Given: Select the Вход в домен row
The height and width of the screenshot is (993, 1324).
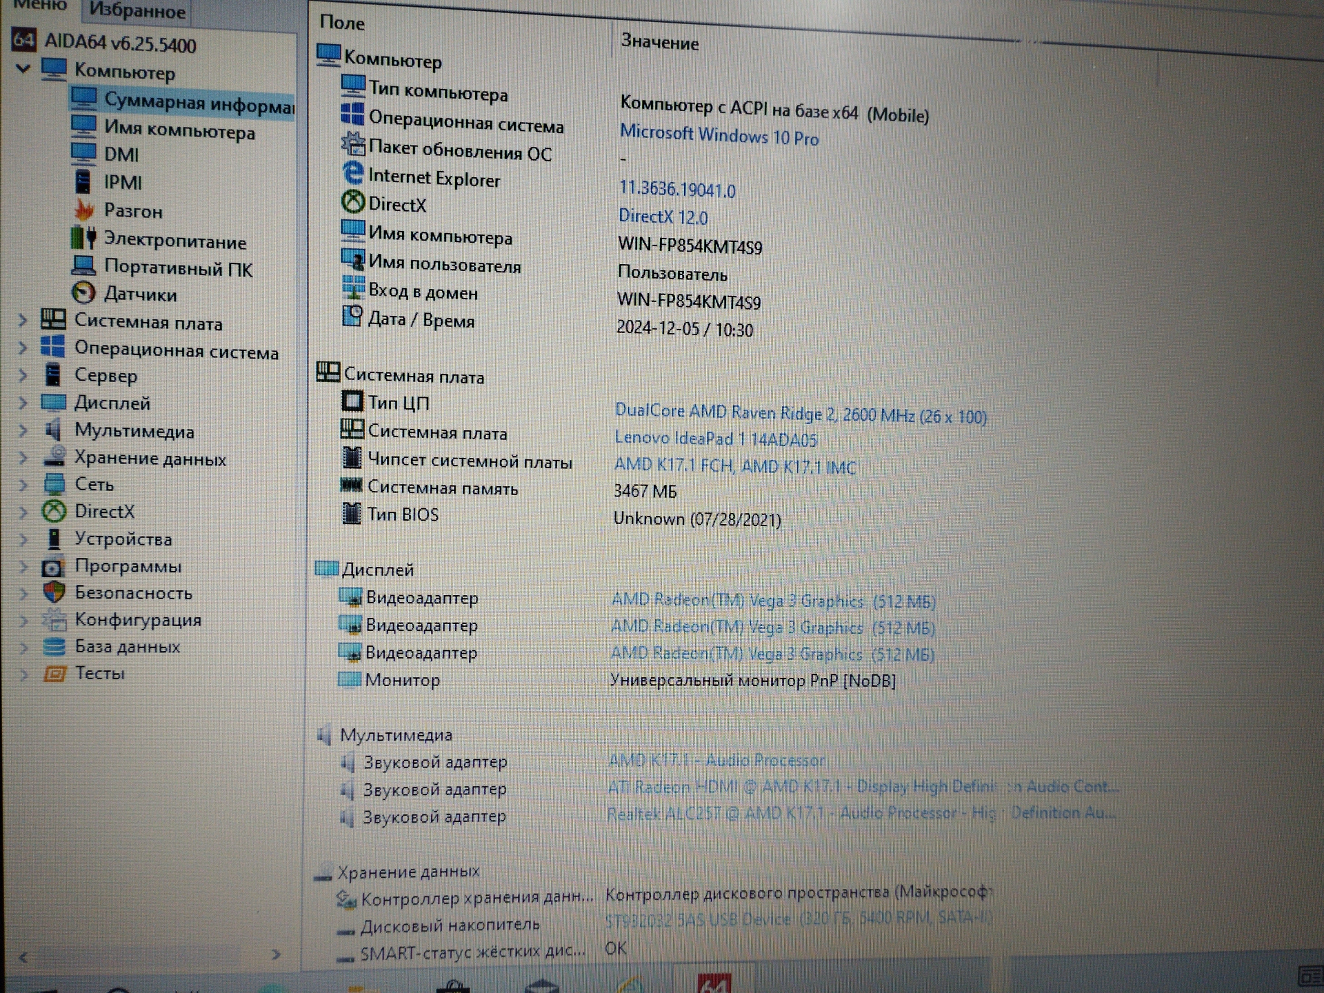Looking at the screenshot, I should (423, 292).
